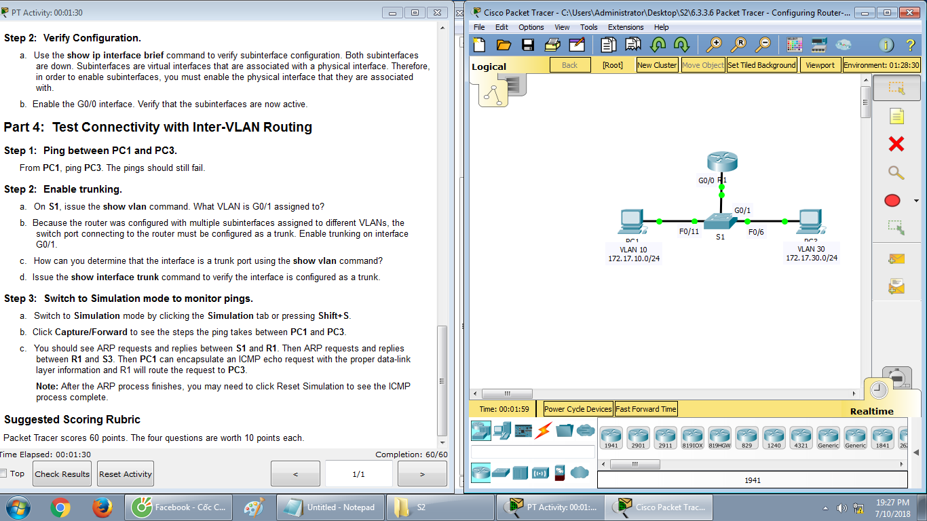Click Set Tiled Background button
Viewport: 927px width, 521px height.
pos(761,65)
